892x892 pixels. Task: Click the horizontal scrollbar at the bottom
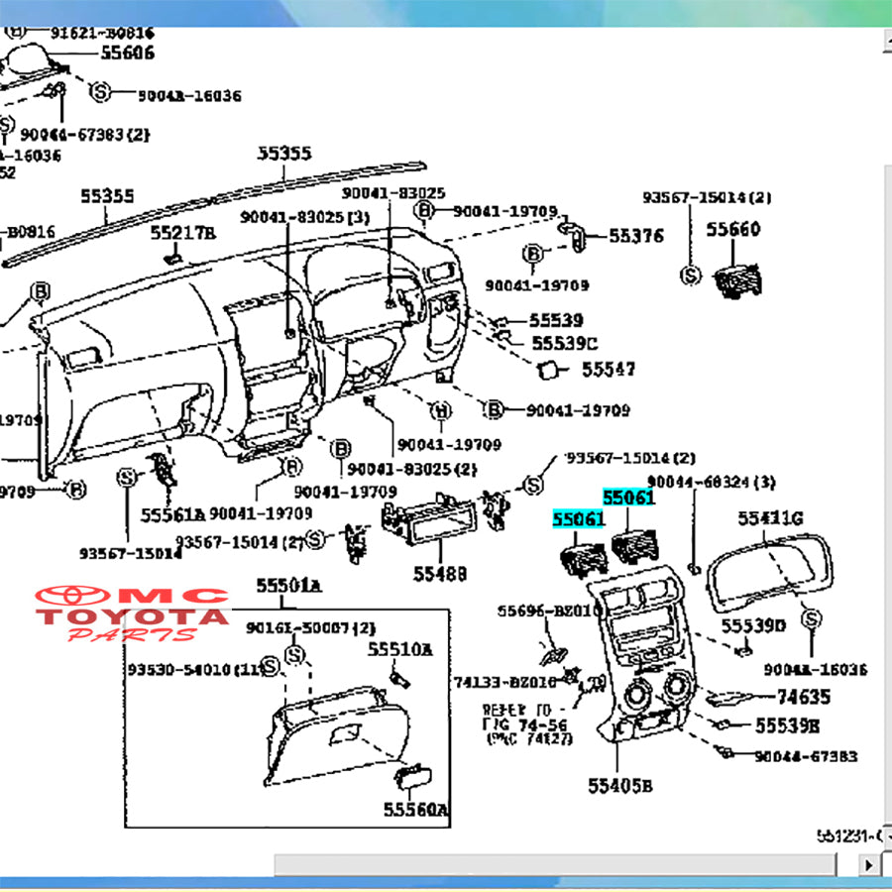[x=555, y=865]
